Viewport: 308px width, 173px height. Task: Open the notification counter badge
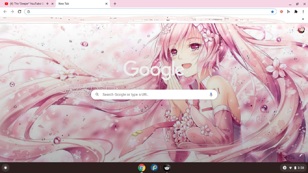285,168
